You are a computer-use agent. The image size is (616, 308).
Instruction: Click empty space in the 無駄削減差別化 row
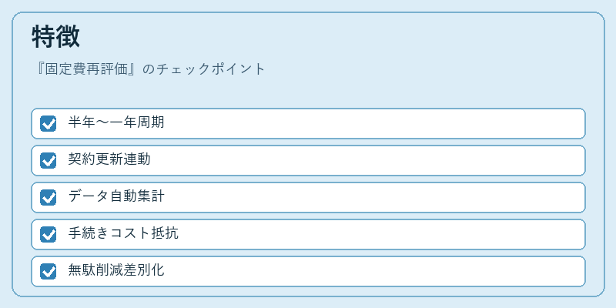(373, 271)
